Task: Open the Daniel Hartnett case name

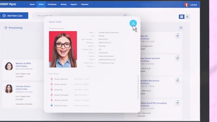Action: [x=150, y=58]
